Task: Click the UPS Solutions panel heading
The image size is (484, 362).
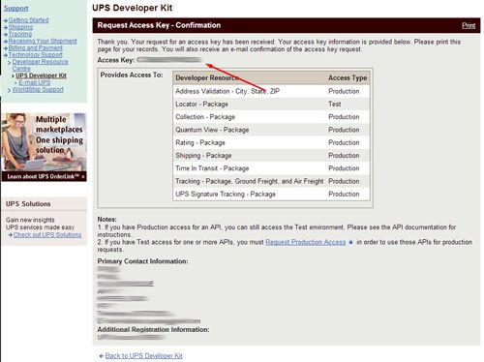Action: point(28,204)
